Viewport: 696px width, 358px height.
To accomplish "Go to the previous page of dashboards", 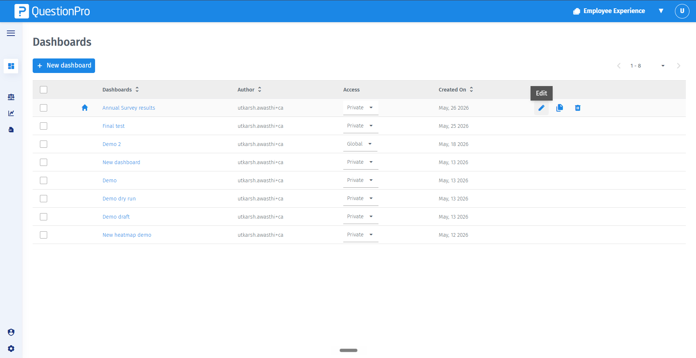I will (x=619, y=66).
